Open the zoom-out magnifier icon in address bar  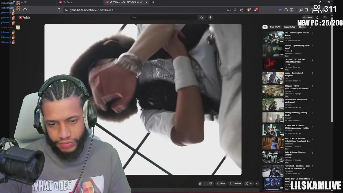click(235, 10)
